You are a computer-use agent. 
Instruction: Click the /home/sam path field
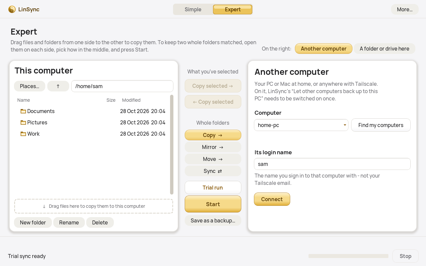(122, 86)
